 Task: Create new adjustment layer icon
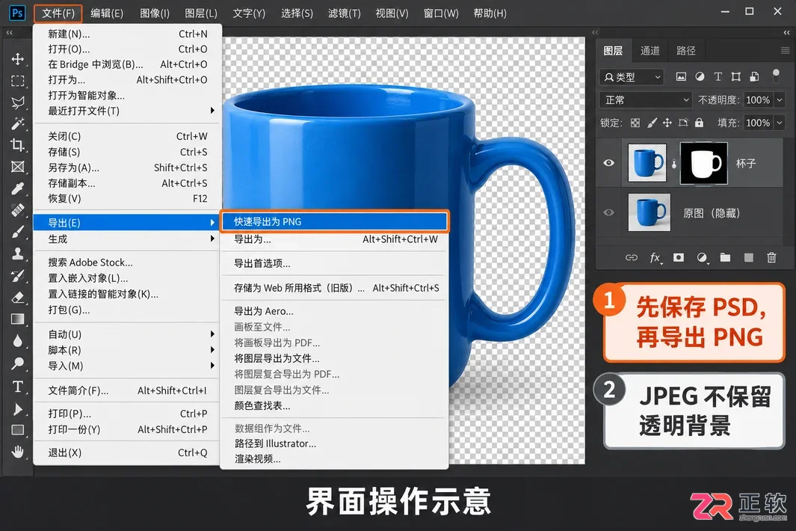point(702,258)
